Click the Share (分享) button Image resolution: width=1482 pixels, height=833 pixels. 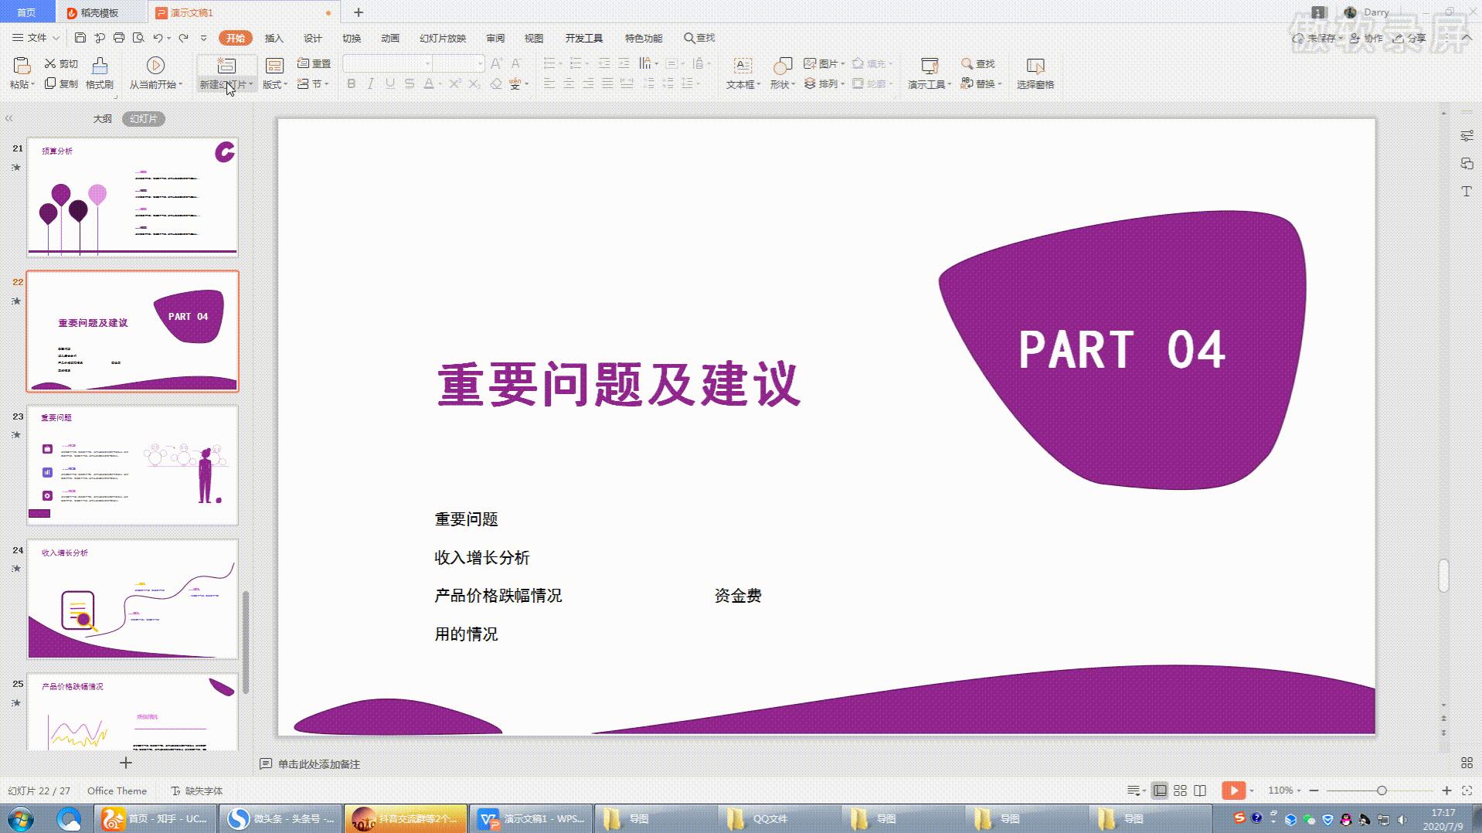pos(1409,38)
